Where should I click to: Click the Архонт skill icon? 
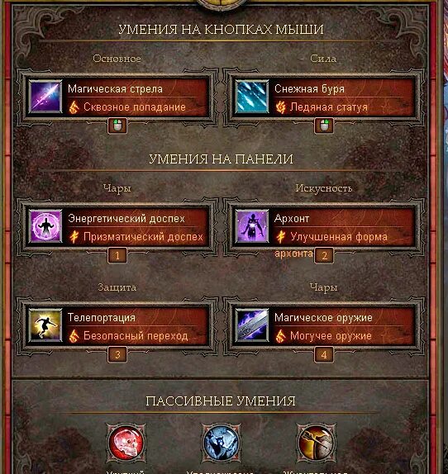(251, 226)
